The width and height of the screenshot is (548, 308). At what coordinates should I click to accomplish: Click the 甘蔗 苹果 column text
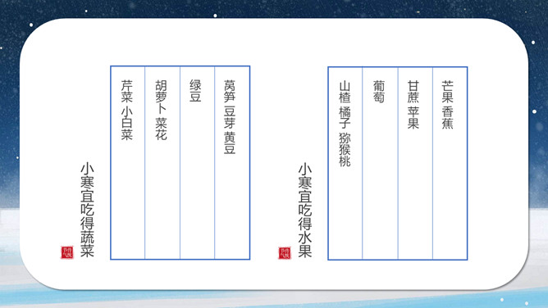click(413, 105)
